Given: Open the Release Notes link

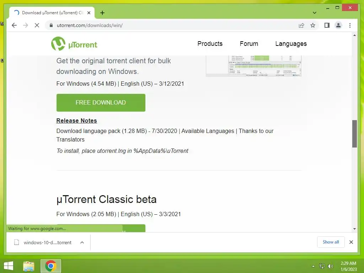Looking at the screenshot, I should (77, 121).
